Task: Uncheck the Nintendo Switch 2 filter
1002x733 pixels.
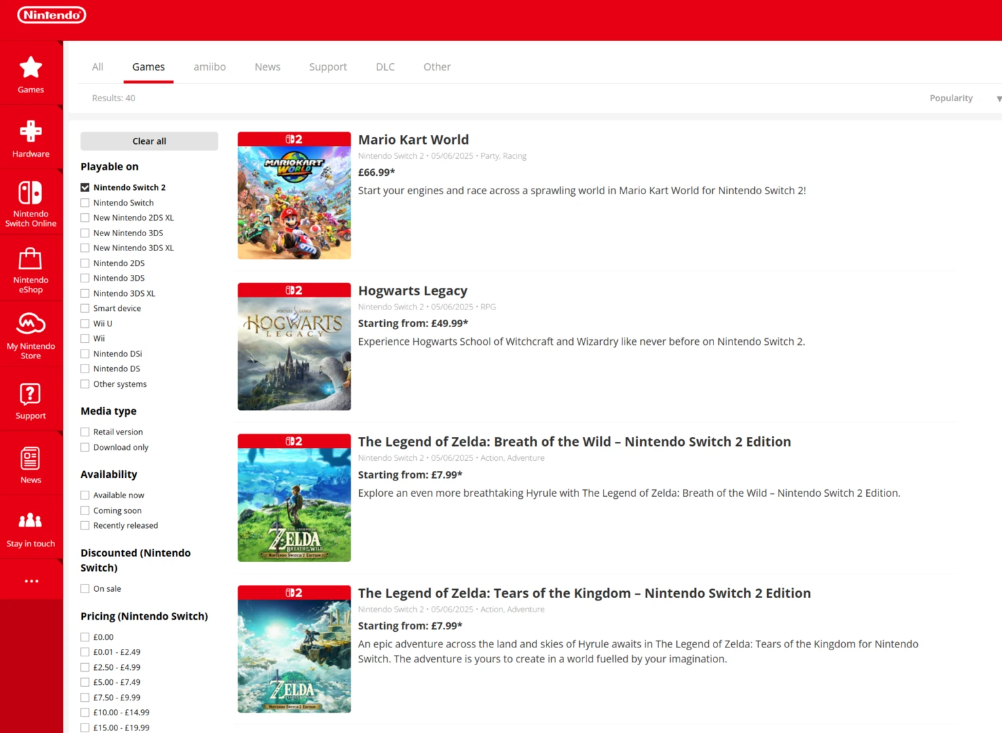Action: [x=85, y=187]
